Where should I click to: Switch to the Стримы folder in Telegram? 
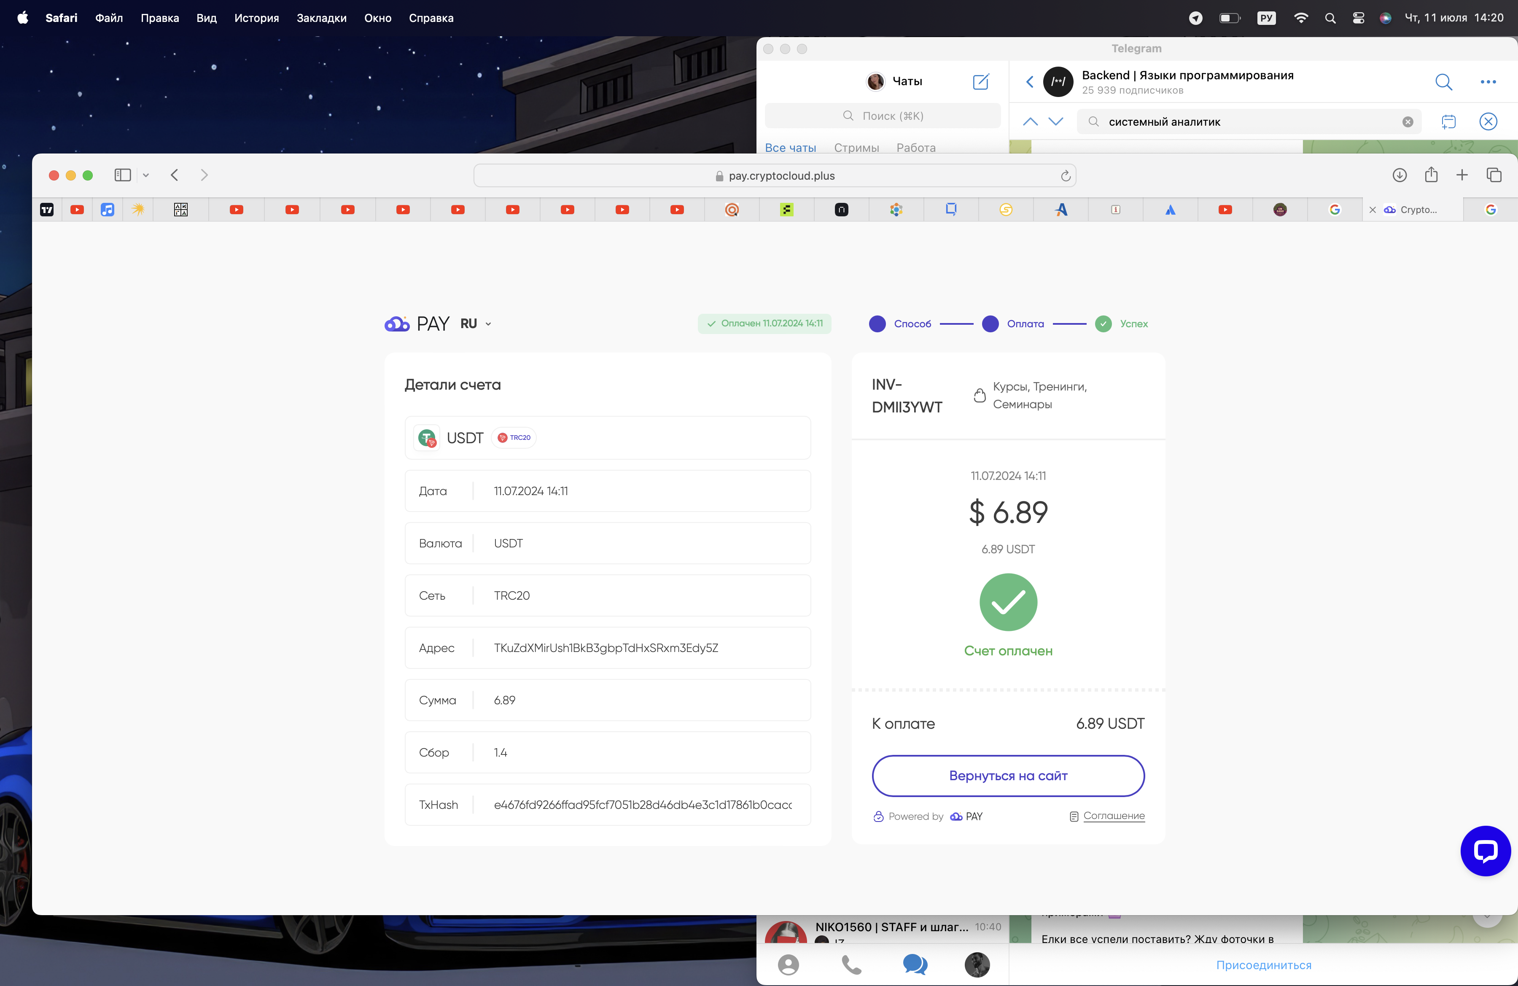[x=856, y=147]
